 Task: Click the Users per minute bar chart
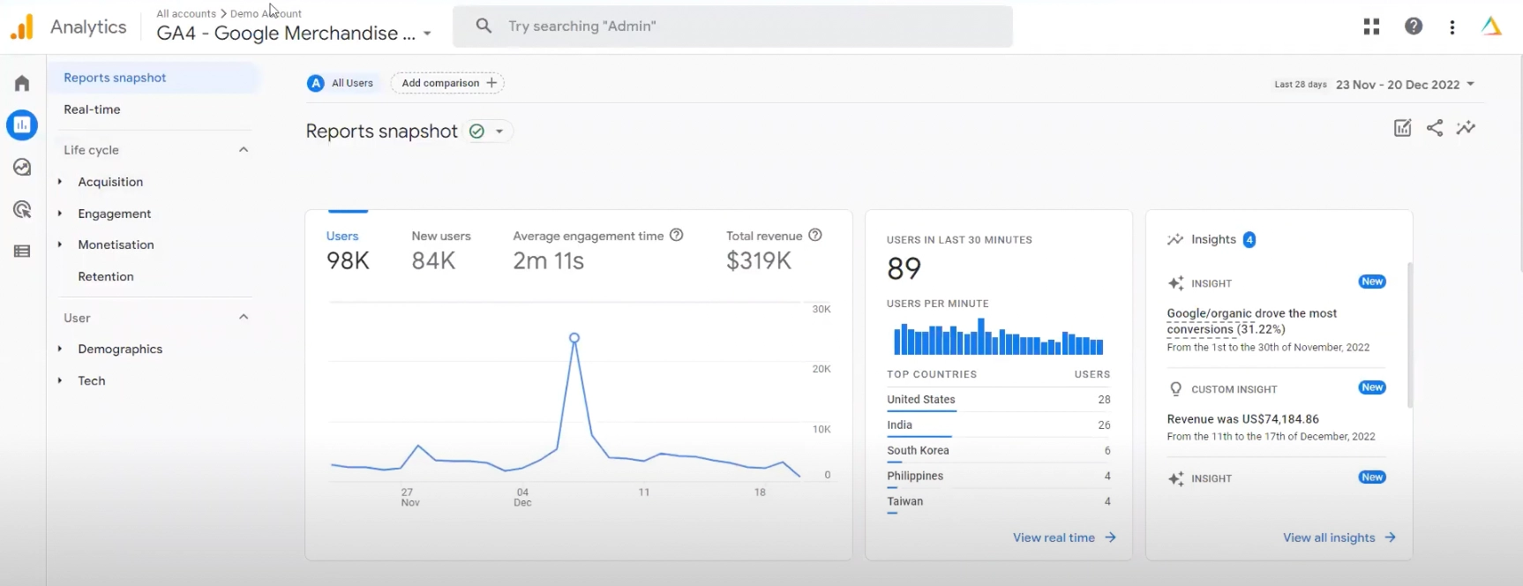coord(998,336)
